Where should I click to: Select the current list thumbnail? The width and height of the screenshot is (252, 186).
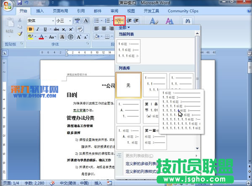pos(129,51)
